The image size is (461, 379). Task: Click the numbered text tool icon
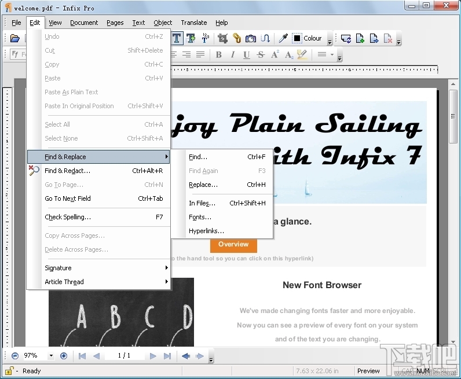(205, 38)
